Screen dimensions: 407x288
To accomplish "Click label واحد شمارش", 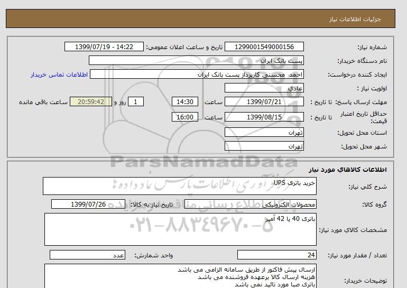I will click(x=153, y=256).
